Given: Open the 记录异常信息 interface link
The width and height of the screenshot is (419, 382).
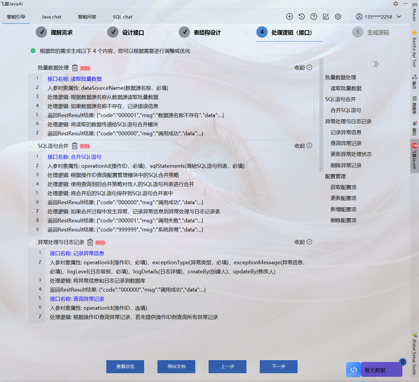Looking at the screenshot, I should tap(89, 253).
